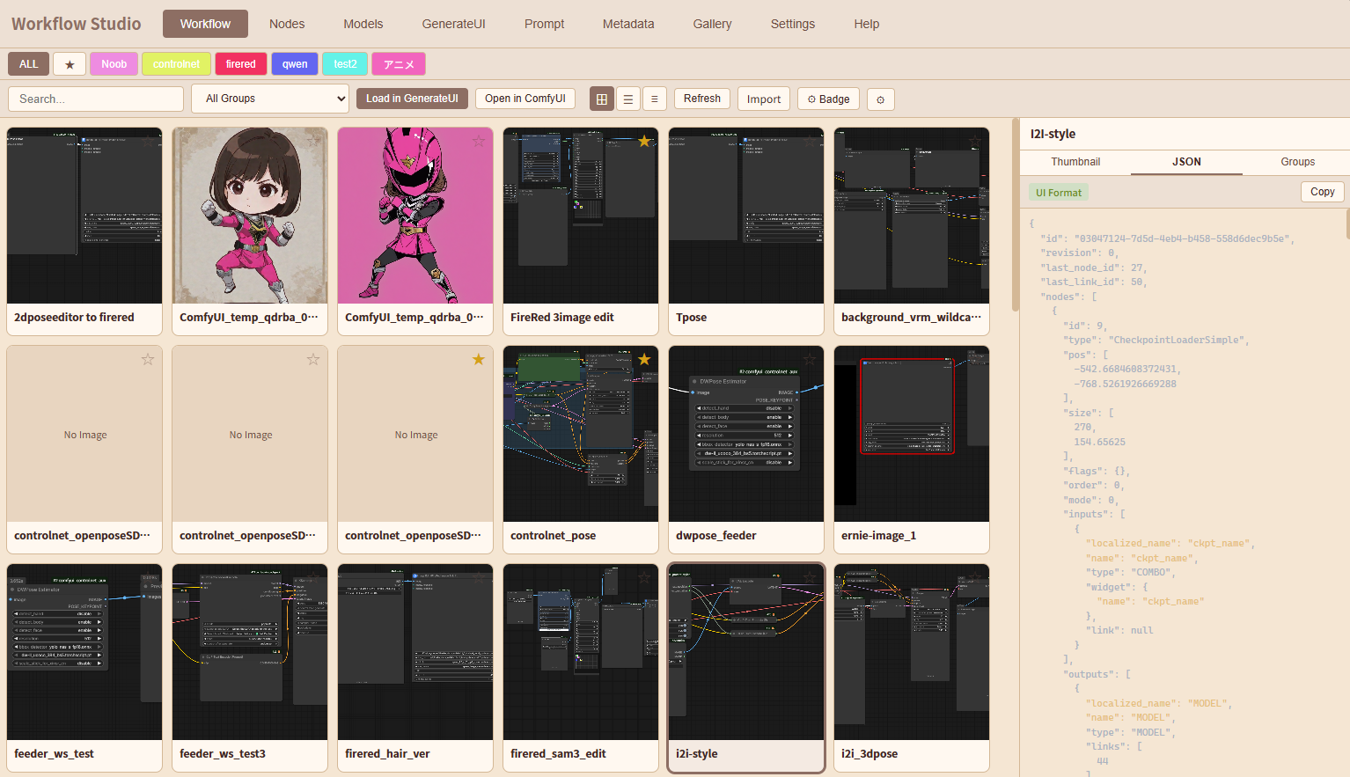Open the Help tab
1350x777 pixels.
867,24
